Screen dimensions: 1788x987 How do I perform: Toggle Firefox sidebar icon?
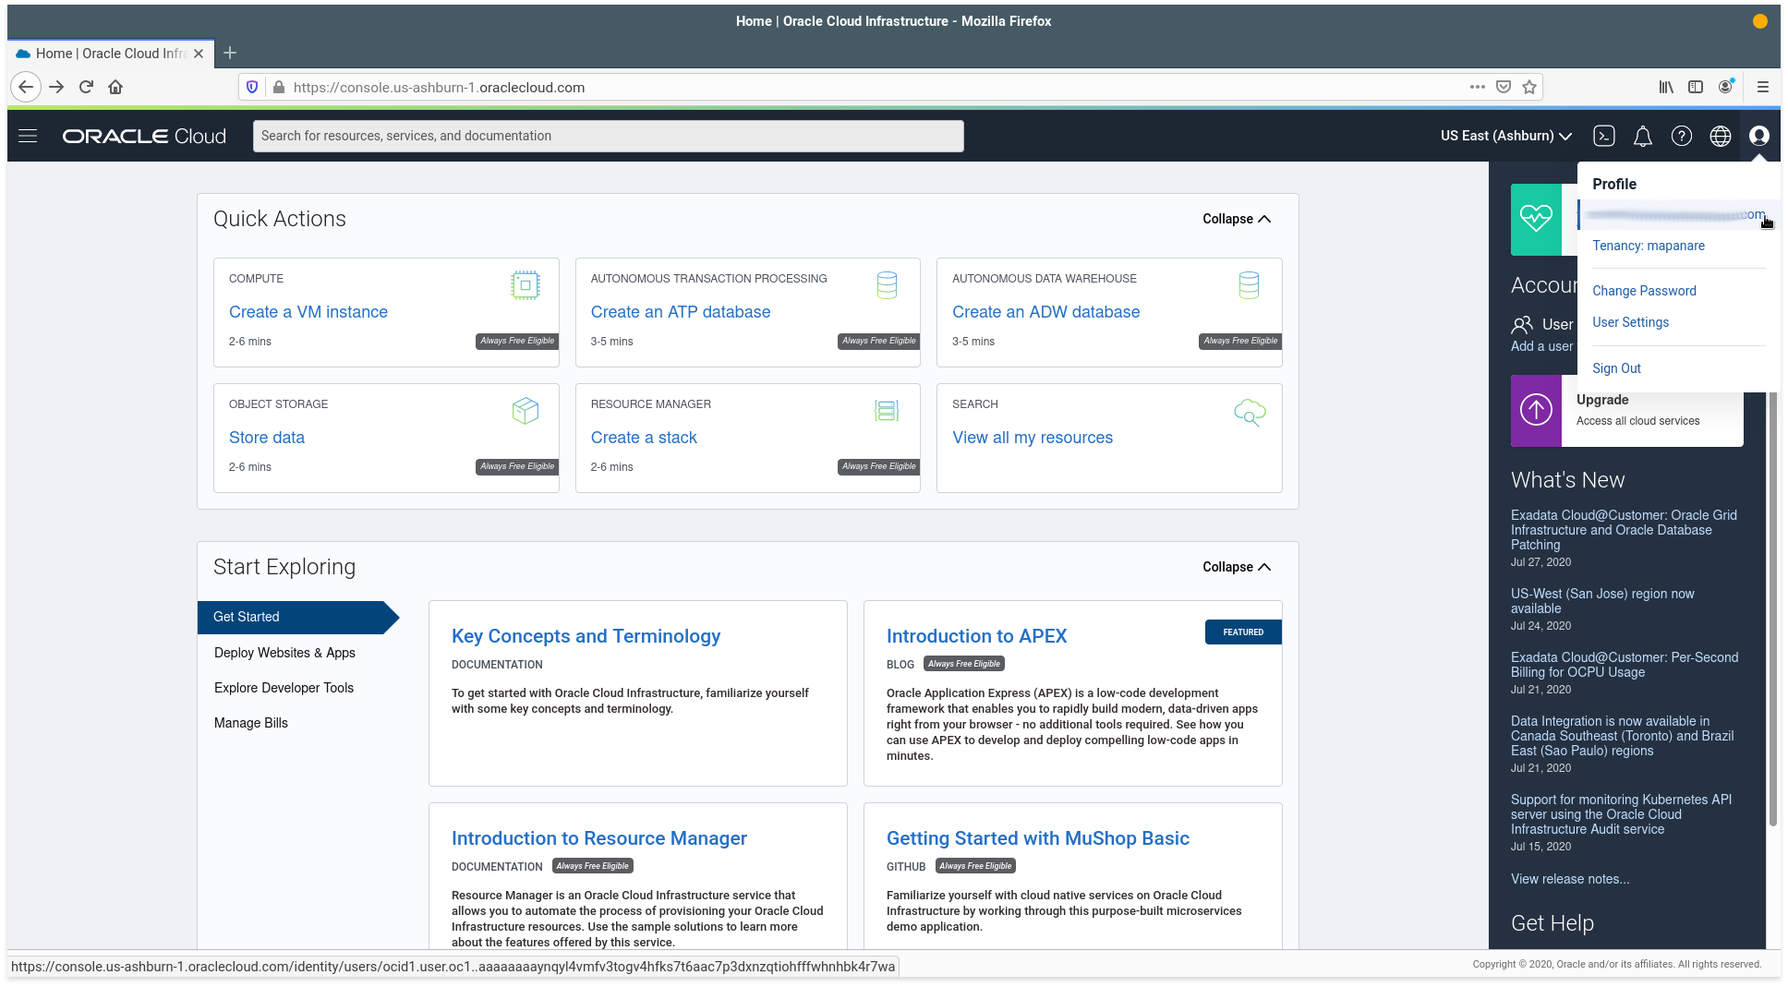tap(1696, 87)
